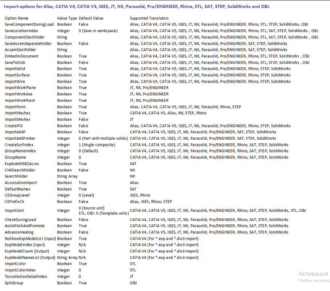
Task: Click the SaveComponentDuringLoad option name
Action: [29, 24]
